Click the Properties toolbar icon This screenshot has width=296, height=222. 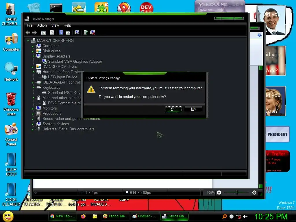point(52,32)
